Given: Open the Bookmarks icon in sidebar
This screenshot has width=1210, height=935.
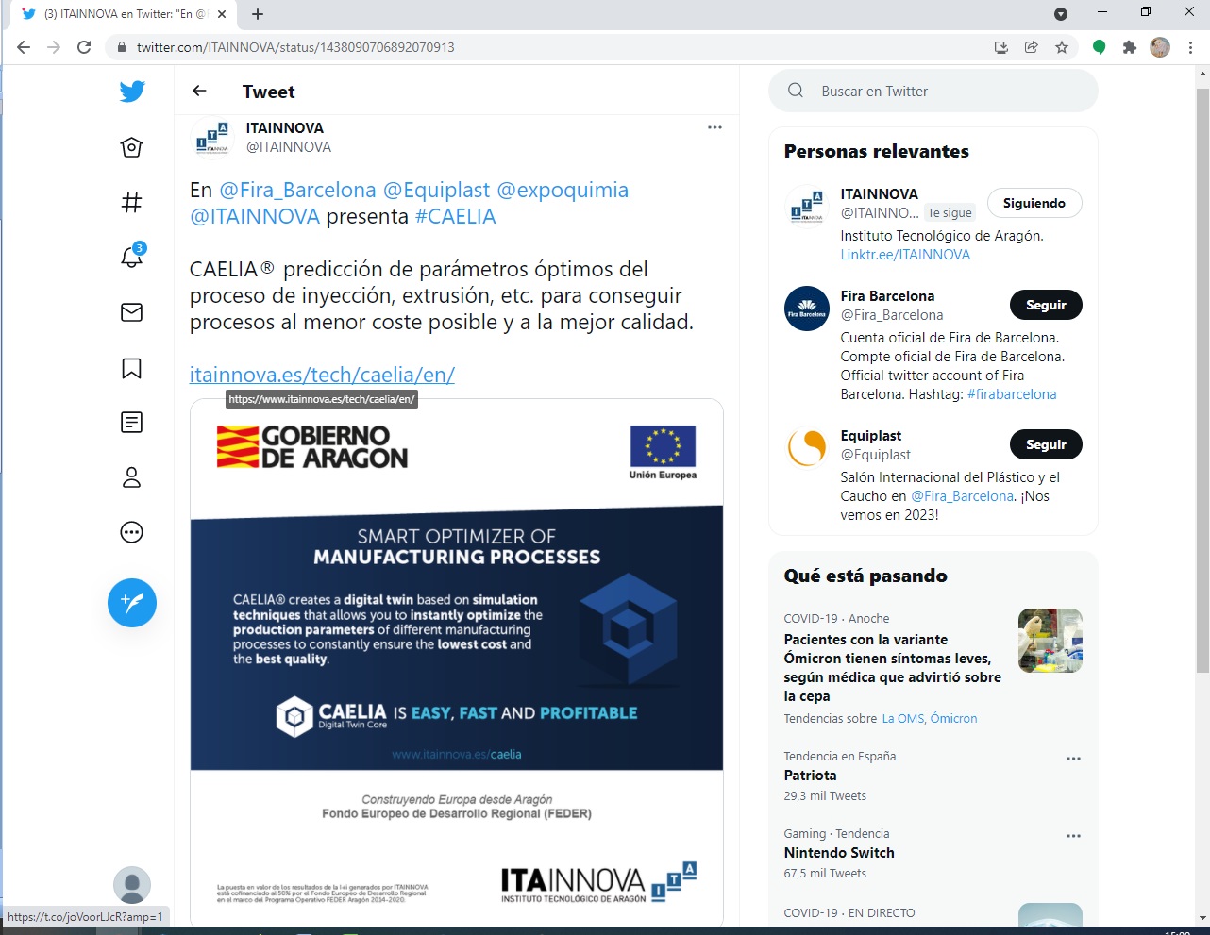Looking at the screenshot, I should point(132,368).
